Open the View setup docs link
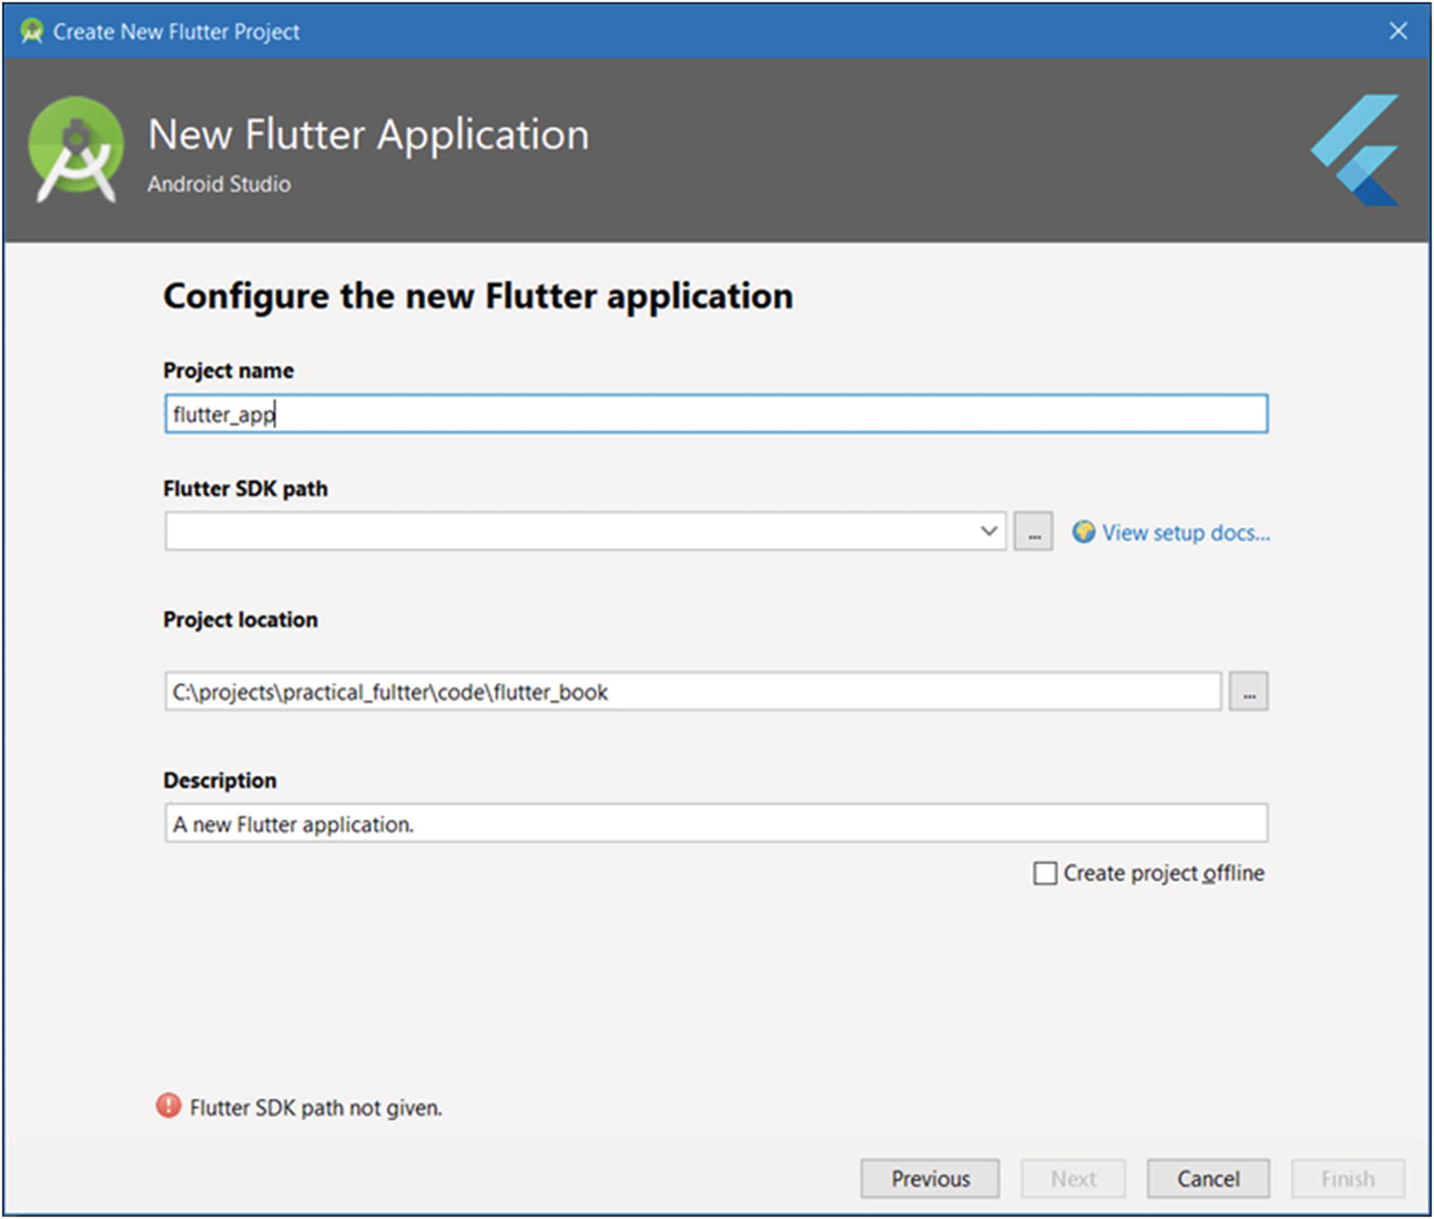 (x=1186, y=532)
